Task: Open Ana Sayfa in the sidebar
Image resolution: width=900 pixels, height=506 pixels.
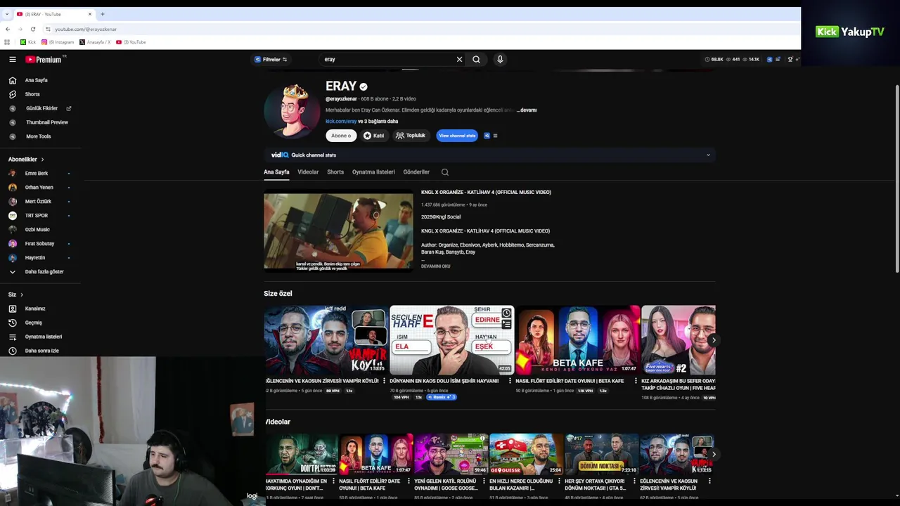Action: coord(37,80)
